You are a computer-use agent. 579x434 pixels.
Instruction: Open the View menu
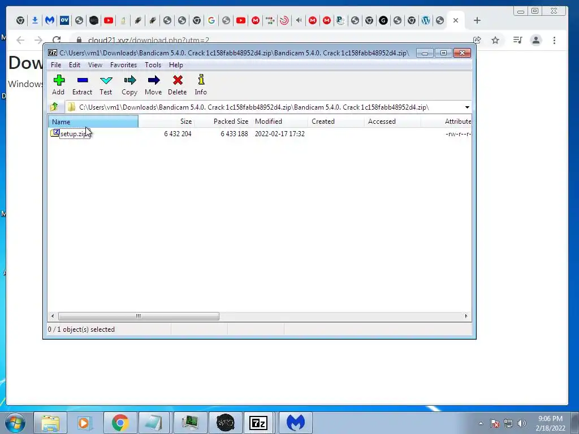tap(95, 65)
